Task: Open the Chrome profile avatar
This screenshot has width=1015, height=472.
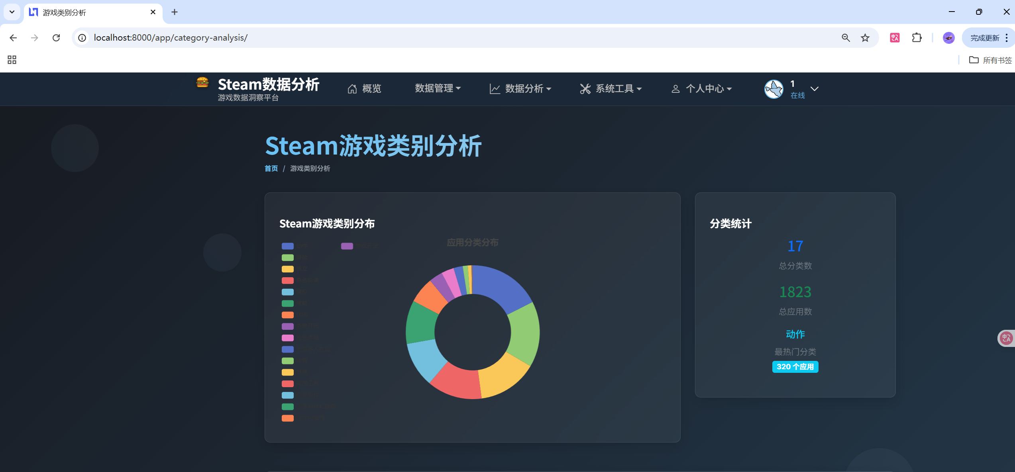Action: [x=948, y=38]
